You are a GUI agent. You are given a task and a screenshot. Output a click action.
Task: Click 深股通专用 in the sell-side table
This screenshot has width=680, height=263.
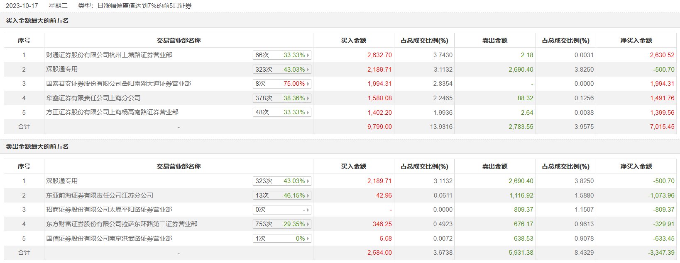pos(62,181)
